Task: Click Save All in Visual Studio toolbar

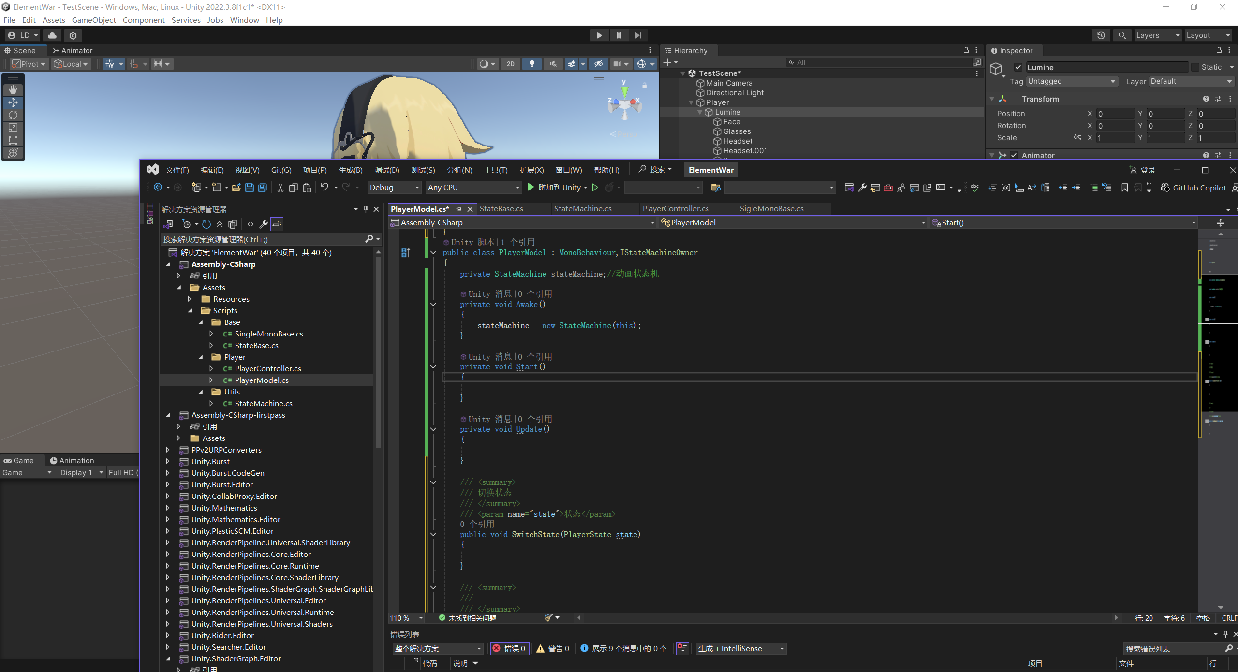Action: (263, 188)
